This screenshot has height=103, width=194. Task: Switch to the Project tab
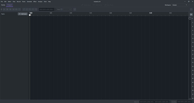[x=10, y=5]
